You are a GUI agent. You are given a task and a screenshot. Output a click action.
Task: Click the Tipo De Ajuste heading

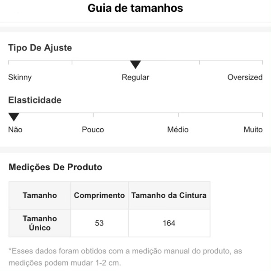coord(40,48)
